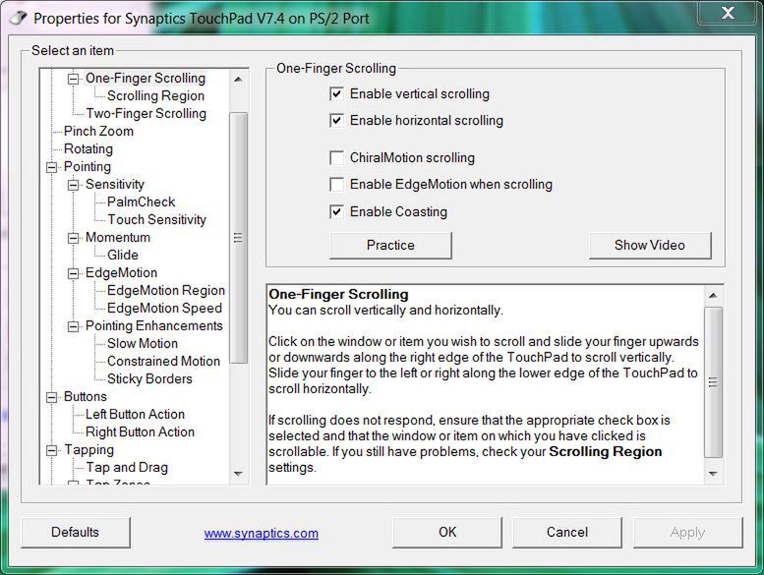Click the down arrow of the tree scrollbar
The image size is (764, 575).
pos(238,474)
